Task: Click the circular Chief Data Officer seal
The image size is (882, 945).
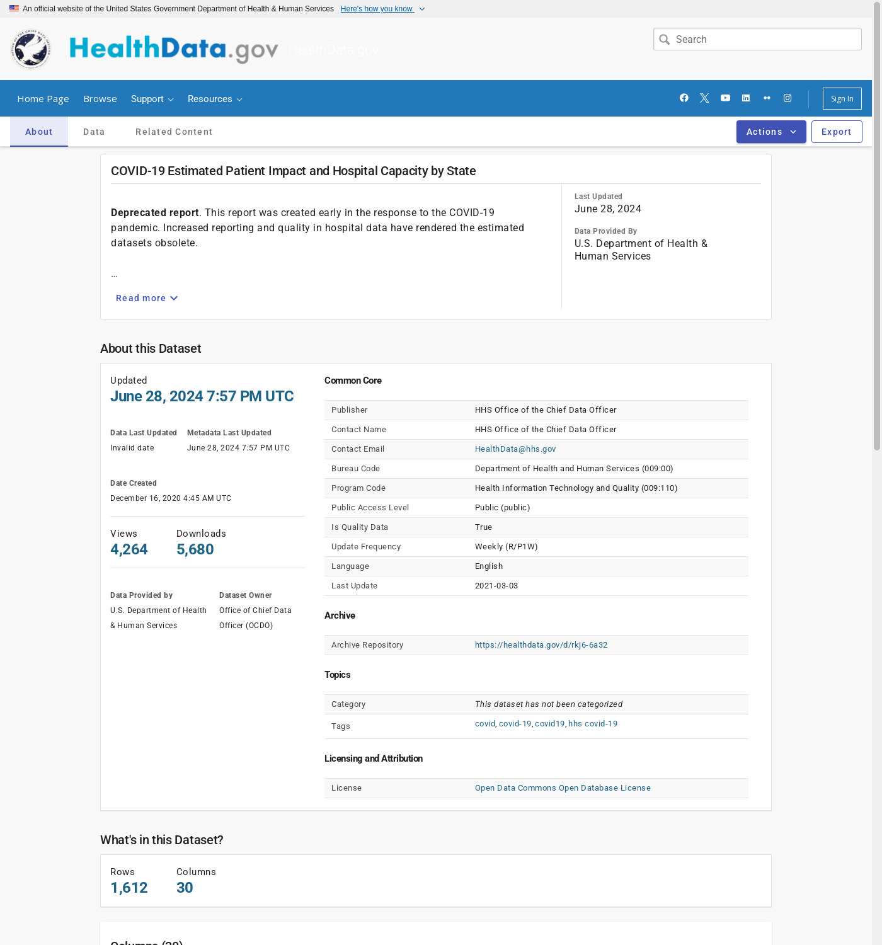Action: (31, 49)
